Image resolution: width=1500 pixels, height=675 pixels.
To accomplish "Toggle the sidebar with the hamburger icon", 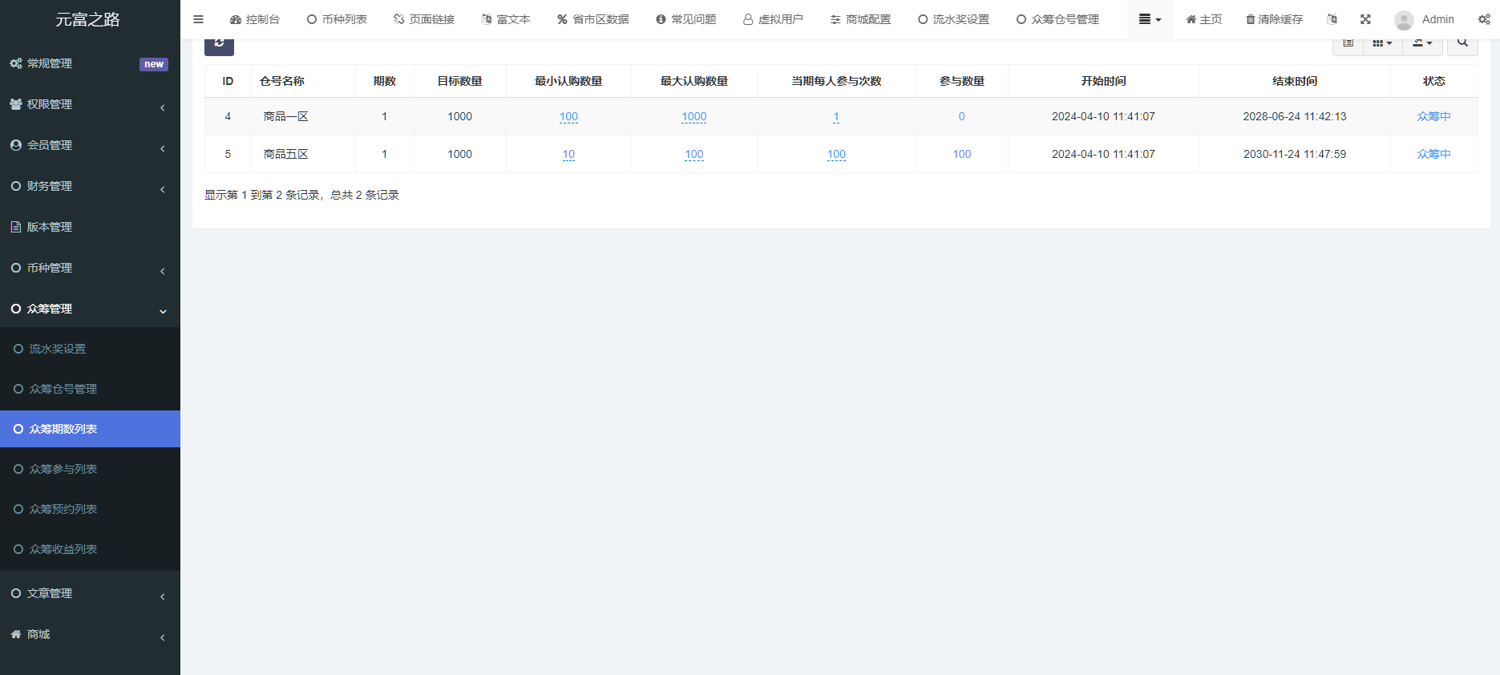I will tap(198, 19).
